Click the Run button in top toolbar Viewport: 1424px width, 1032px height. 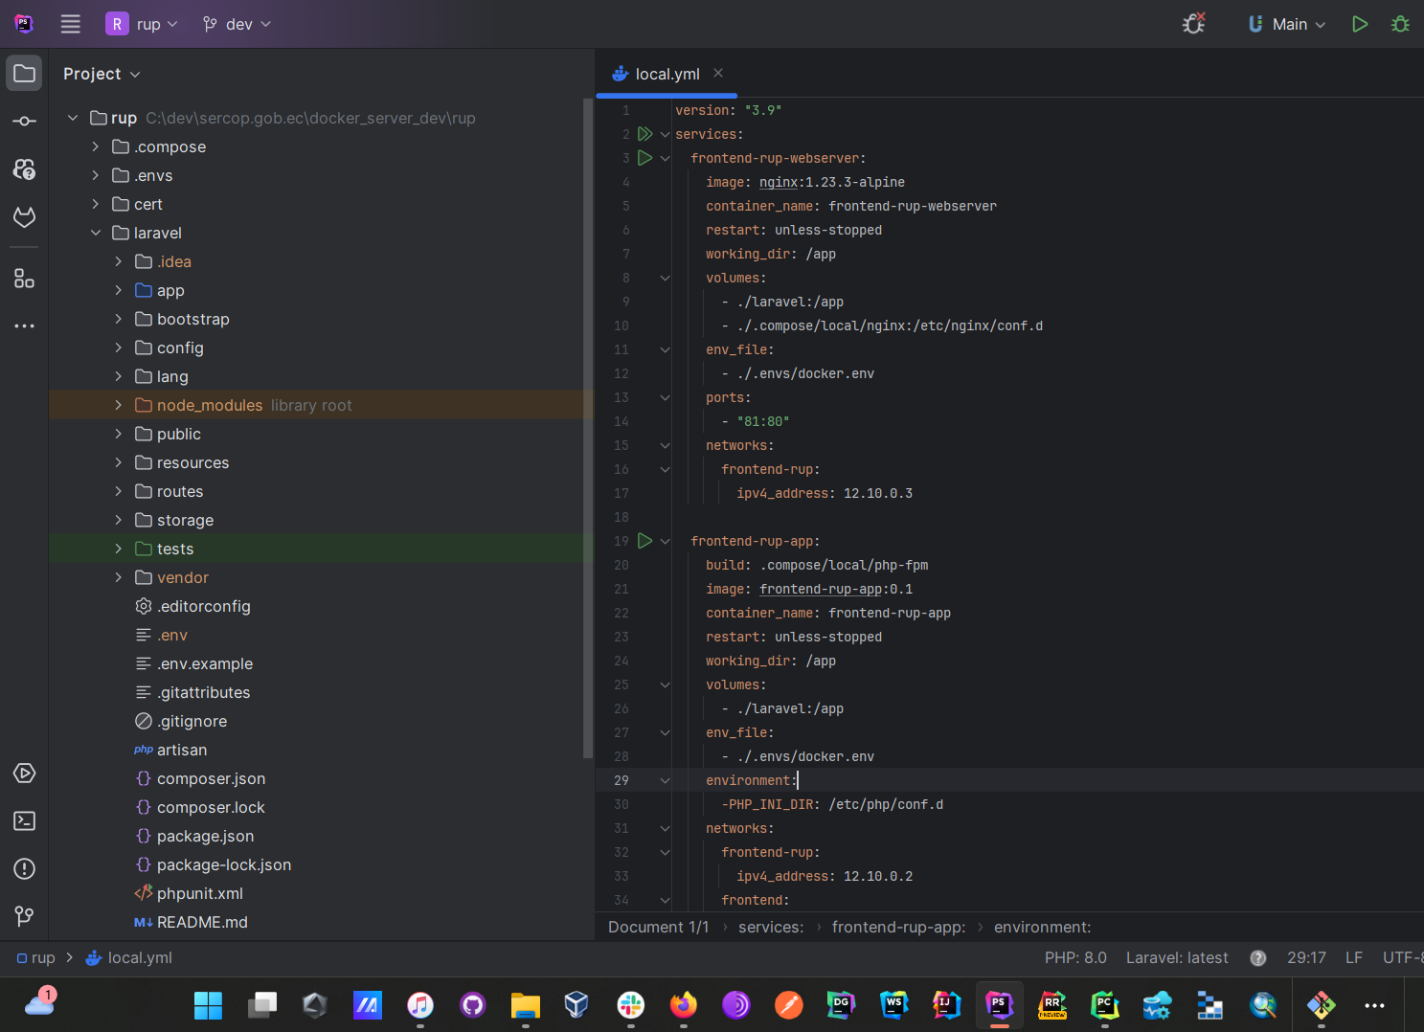pyautogui.click(x=1359, y=24)
